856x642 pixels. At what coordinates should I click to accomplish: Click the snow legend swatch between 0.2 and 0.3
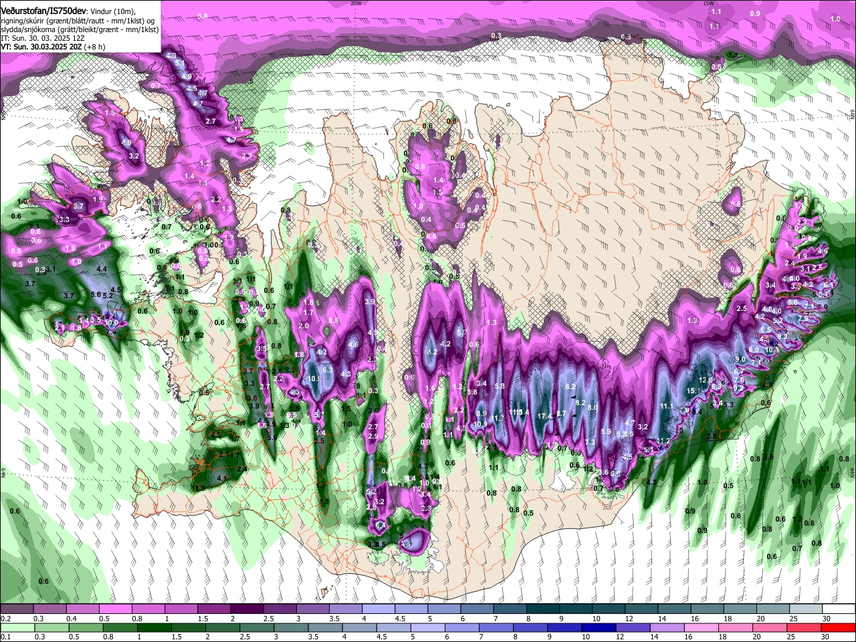click(x=17, y=610)
